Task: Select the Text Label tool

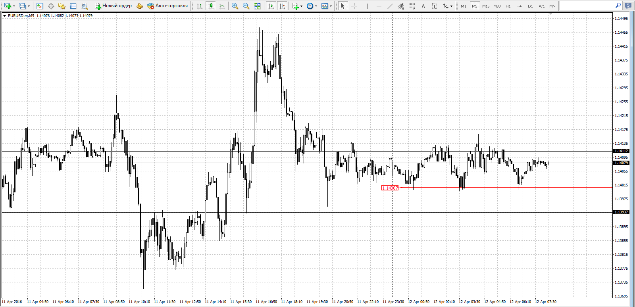Action: [434, 6]
